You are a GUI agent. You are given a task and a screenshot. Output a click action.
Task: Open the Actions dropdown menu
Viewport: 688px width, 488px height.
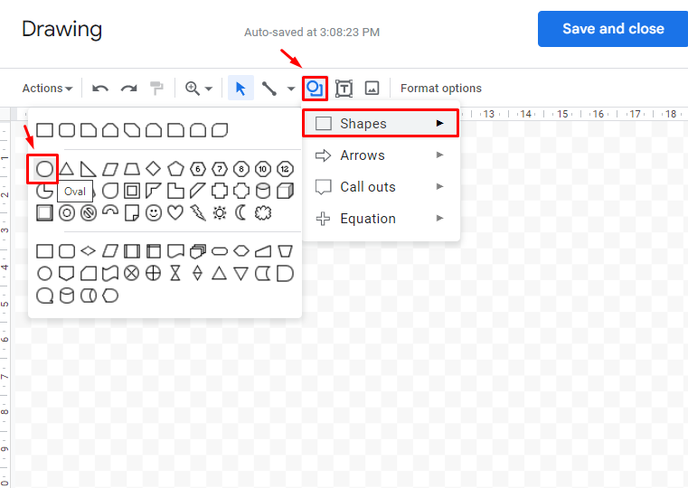tap(47, 89)
